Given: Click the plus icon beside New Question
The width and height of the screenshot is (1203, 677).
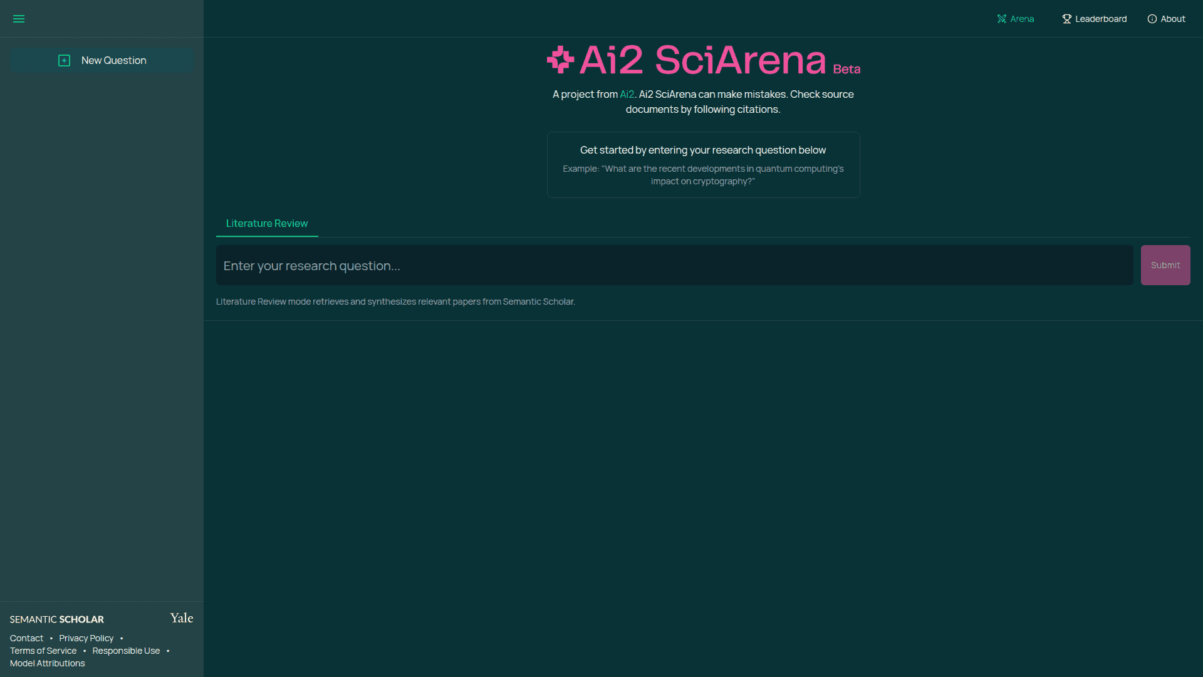Looking at the screenshot, I should pos(64,60).
